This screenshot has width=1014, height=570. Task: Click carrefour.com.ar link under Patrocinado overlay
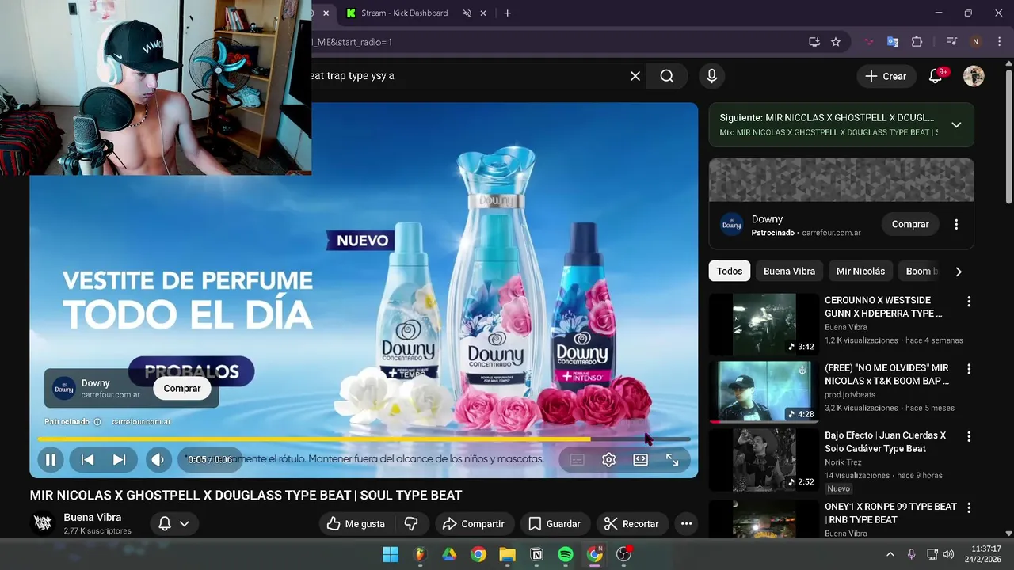(141, 422)
